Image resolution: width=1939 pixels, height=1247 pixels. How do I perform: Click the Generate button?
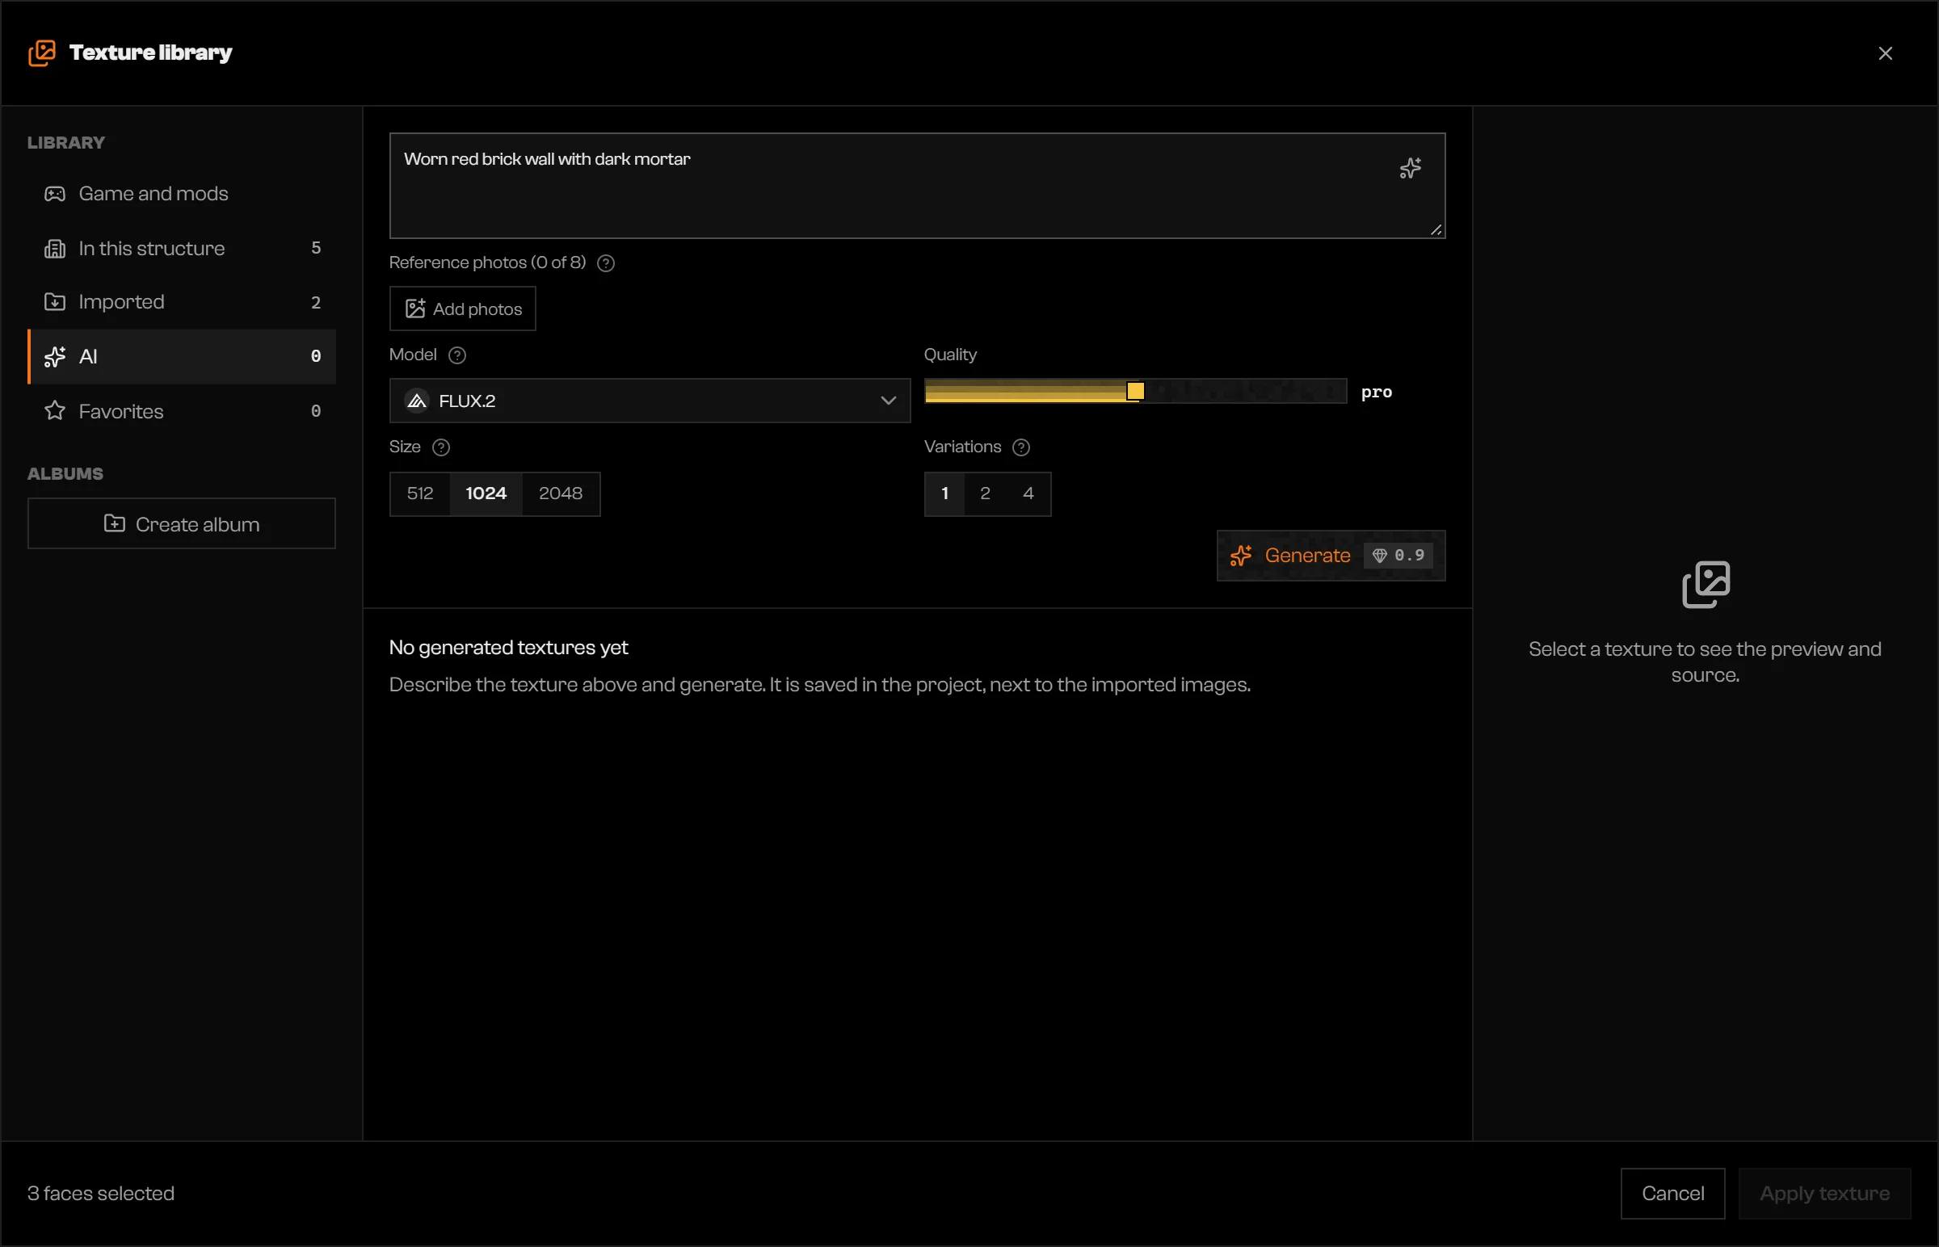pyautogui.click(x=1331, y=556)
